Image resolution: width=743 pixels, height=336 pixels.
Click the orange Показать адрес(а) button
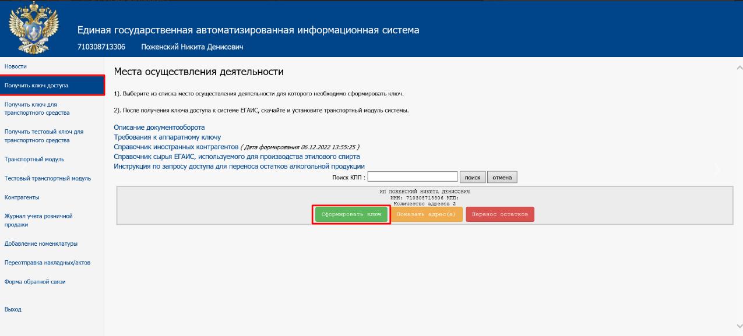tap(427, 215)
